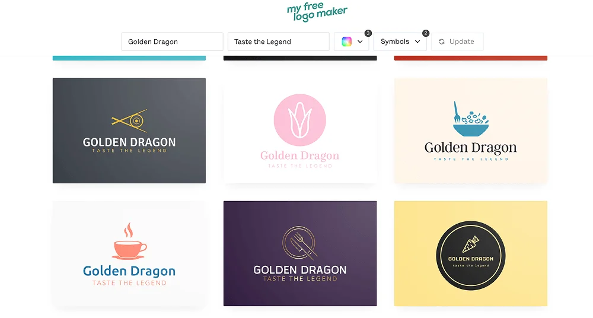Screen dimensions: 593x318
Task: Click the blue salad bowl with fork icon
Action: tap(470, 120)
